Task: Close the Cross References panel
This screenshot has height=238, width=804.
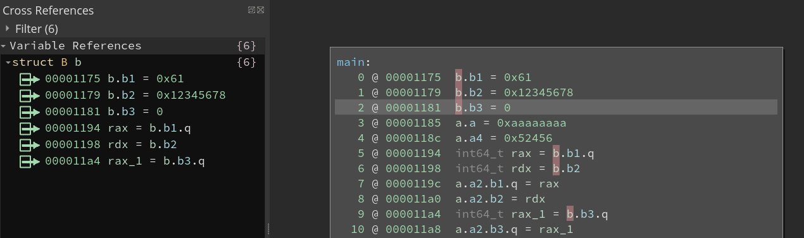Action: [260, 10]
